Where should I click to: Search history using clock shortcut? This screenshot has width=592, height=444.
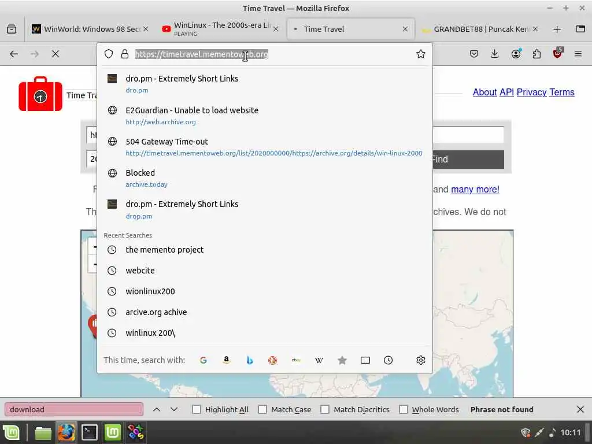pos(388,360)
